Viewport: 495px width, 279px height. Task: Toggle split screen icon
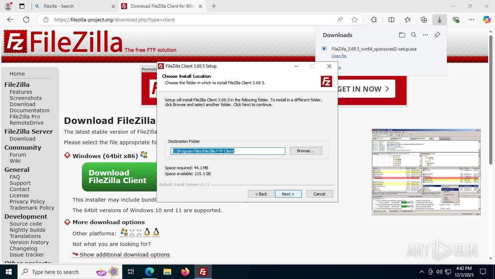pyautogui.click(x=391, y=20)
